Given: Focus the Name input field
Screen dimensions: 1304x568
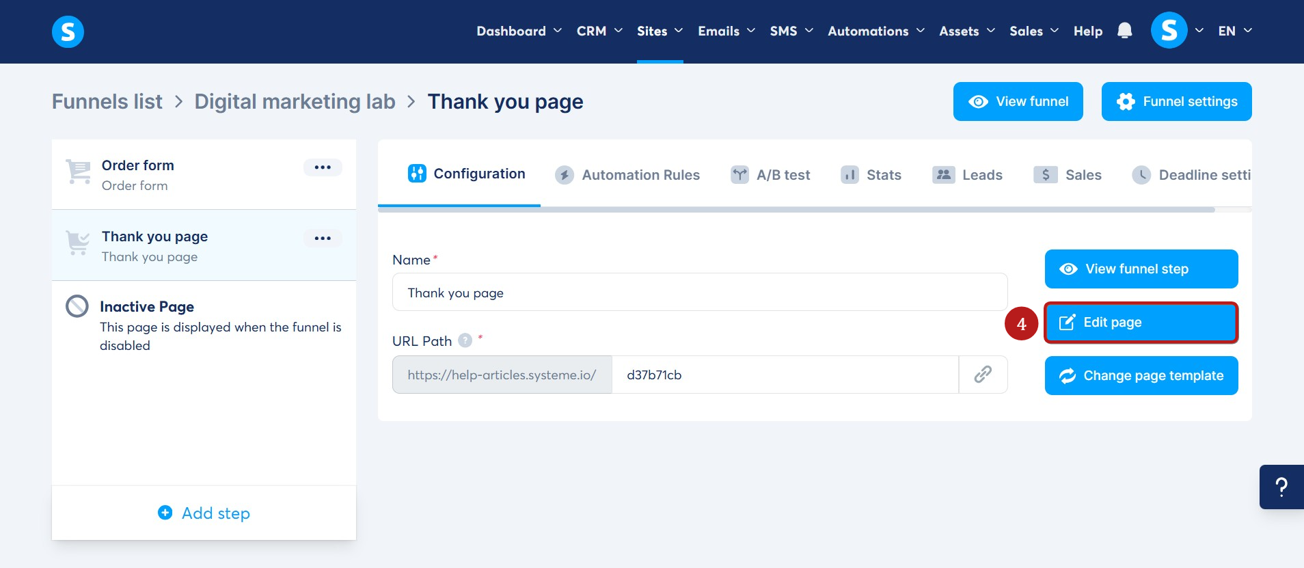Looking at the screenshot, I should click(700, 293).
